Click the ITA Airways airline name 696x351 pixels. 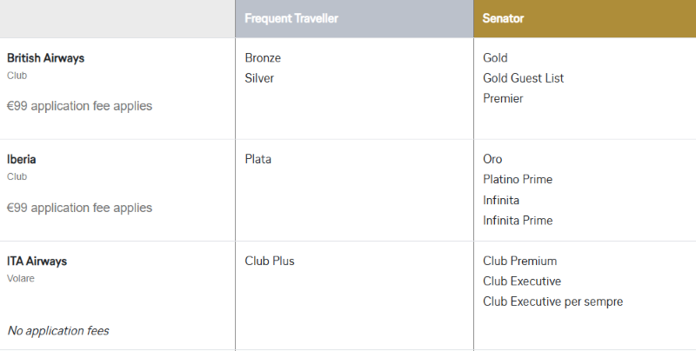(x=37, y=262)
